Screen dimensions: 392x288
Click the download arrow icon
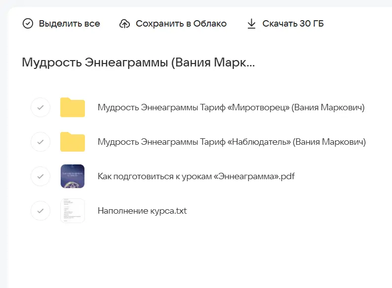251,24
